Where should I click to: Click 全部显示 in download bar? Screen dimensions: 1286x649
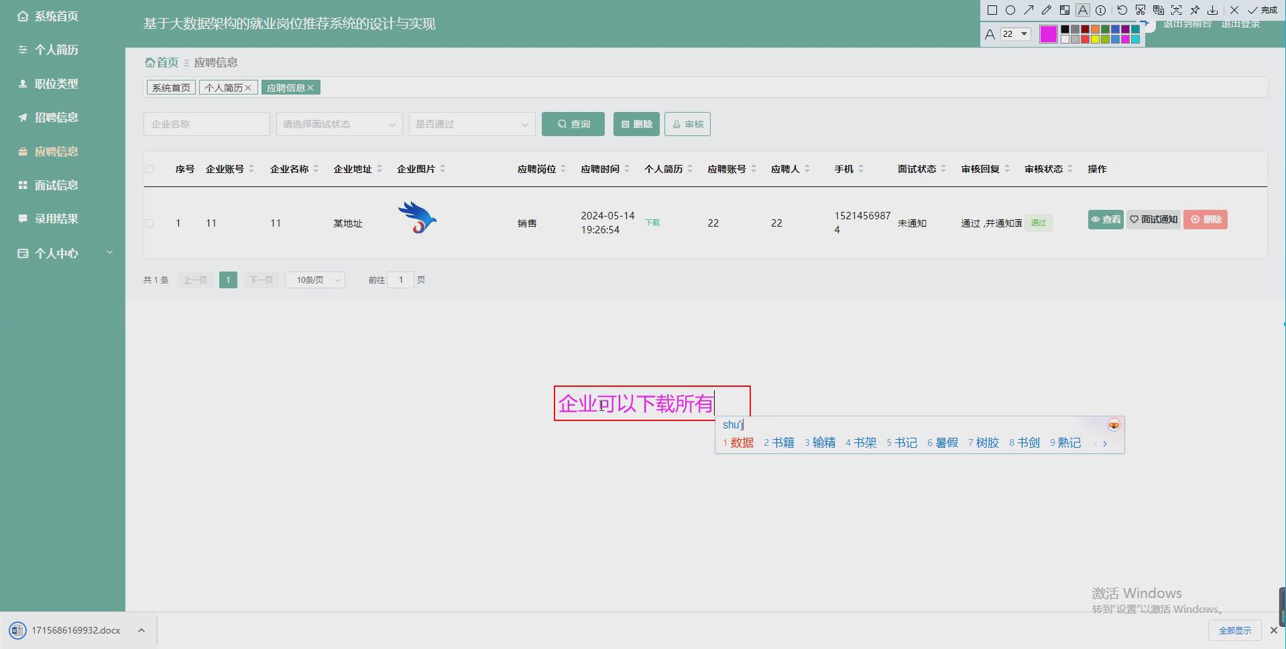(1235, 630)
